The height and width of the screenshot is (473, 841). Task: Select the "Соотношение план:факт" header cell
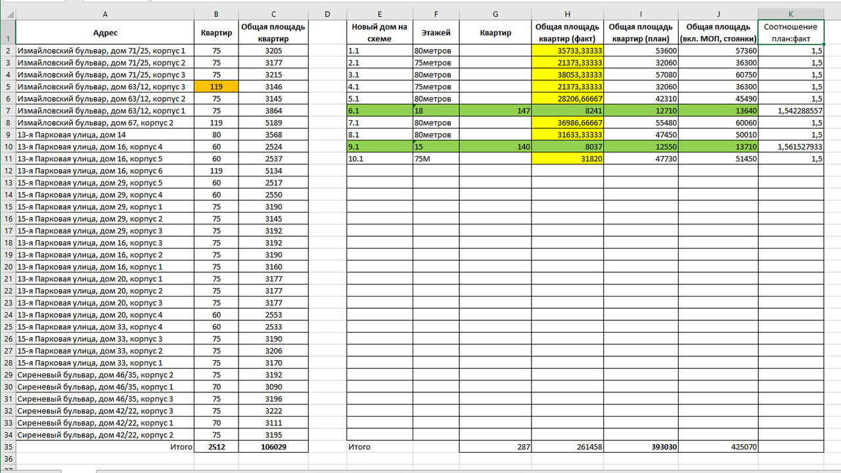click(x=791, y=32)
